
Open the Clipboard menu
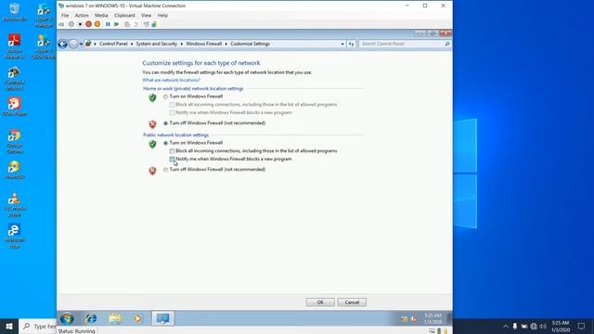click(x=124, y=16)
